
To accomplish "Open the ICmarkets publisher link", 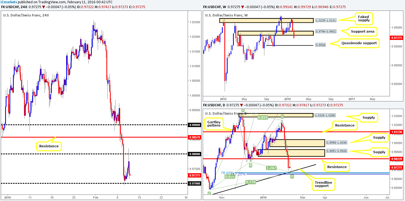I will (9, 2).
